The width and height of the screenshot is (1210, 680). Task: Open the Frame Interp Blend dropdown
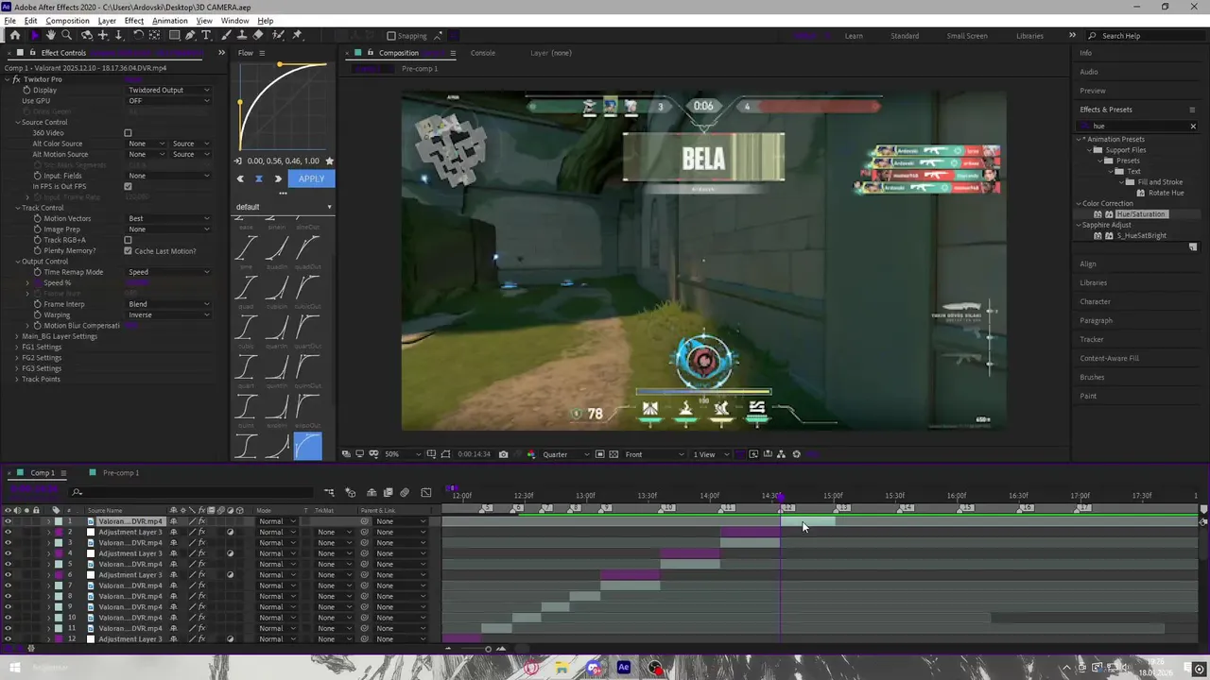pyautogui.click(x=168, y=304)
